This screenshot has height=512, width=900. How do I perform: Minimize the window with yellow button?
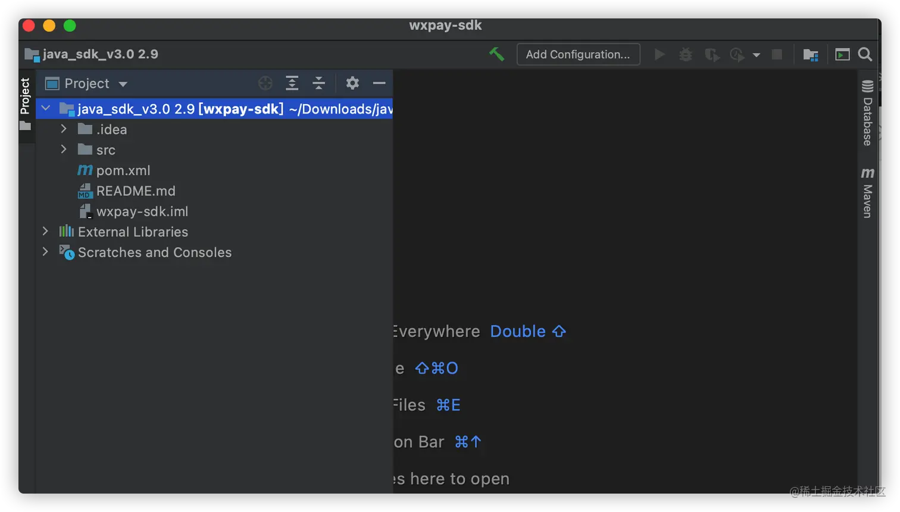49,26
